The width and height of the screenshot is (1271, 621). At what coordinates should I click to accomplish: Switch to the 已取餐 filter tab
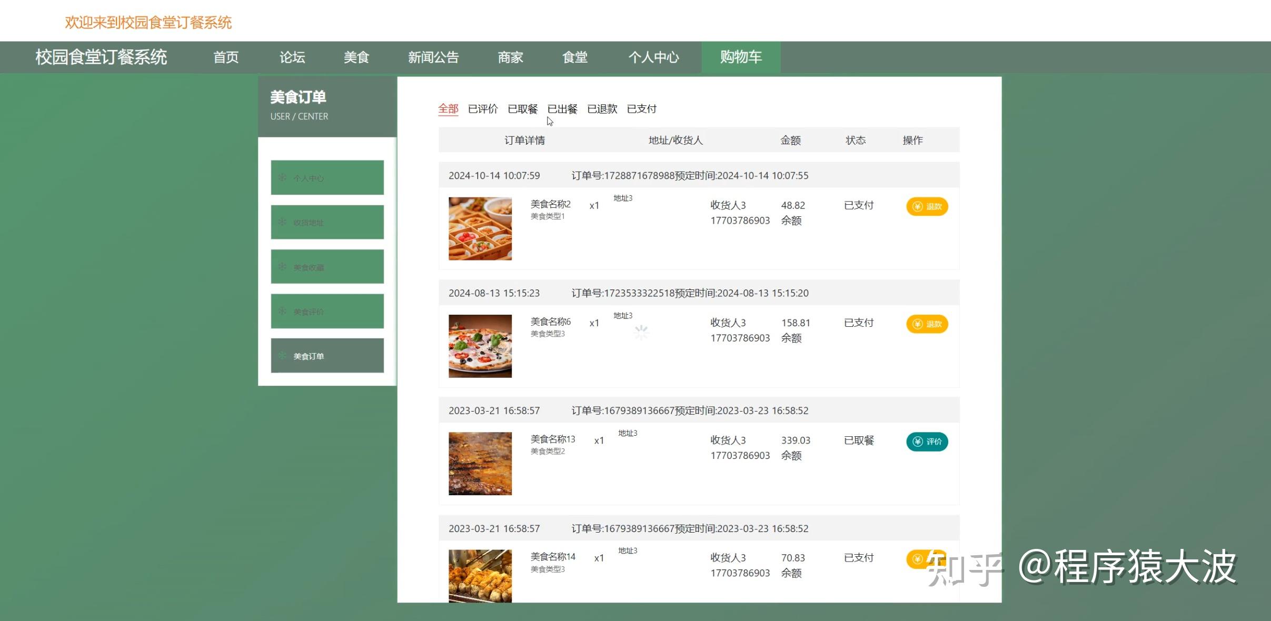coord(522,109)
